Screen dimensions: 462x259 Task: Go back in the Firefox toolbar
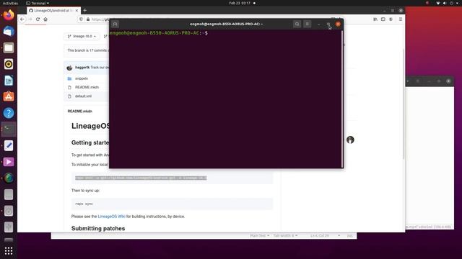(22, 19)
